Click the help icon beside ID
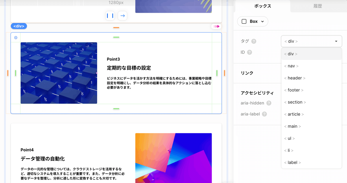Image resolution: width=347 pixels, height=183 pixels. pos(250,52)
